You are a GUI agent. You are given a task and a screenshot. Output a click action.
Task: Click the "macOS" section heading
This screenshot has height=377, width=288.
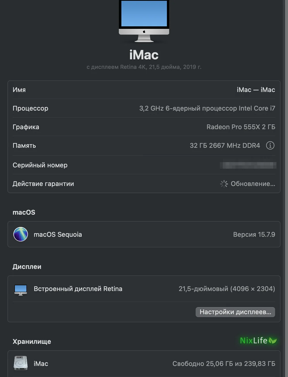24,212
